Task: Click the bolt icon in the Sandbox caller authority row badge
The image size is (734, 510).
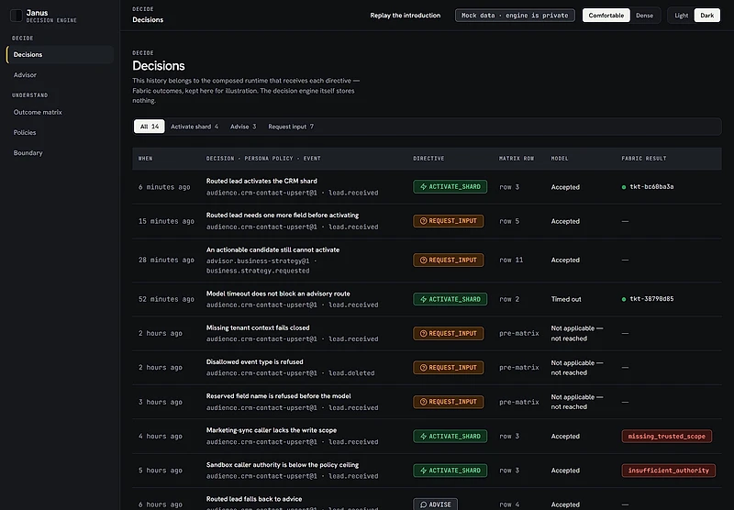Action: click(x=423, y=471)
